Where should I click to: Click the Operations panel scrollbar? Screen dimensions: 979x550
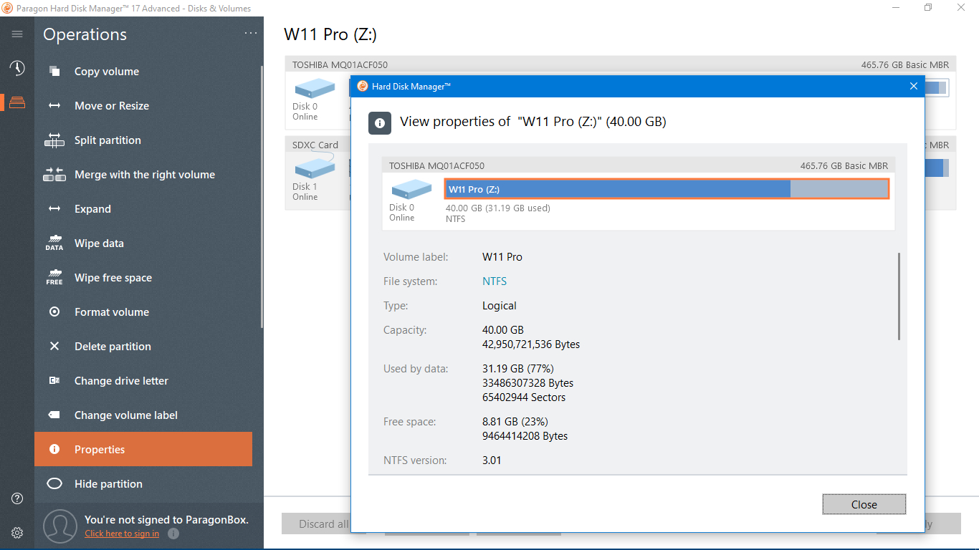click(x=261, y=197)
